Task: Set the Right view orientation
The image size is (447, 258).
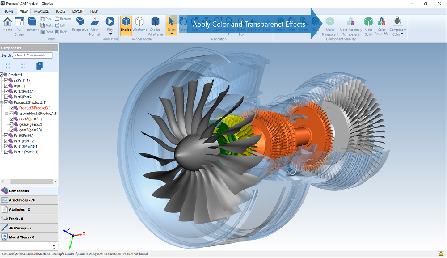Action: [46, 25]
